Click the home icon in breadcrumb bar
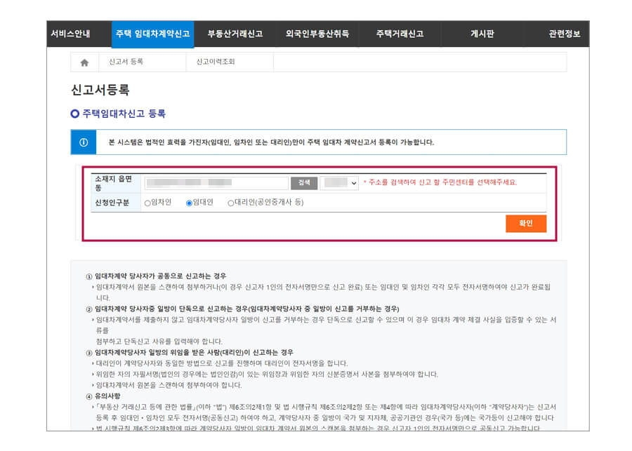Image resolution: width=632 pixels, height=451 pixels. click(x=84, y=62)
